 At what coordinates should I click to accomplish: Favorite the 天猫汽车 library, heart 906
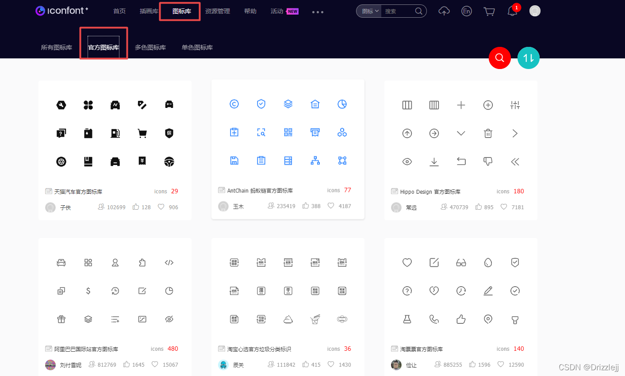pos(168,207)
